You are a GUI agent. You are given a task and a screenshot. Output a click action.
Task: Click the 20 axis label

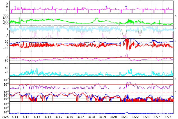(6, 72)
